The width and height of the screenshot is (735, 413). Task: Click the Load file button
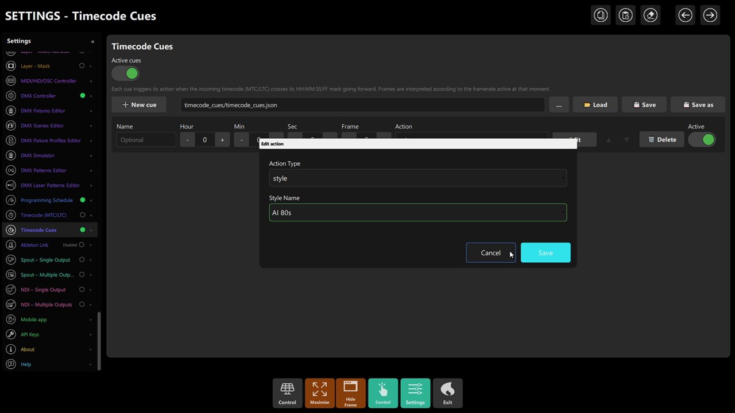click(595, 105)
